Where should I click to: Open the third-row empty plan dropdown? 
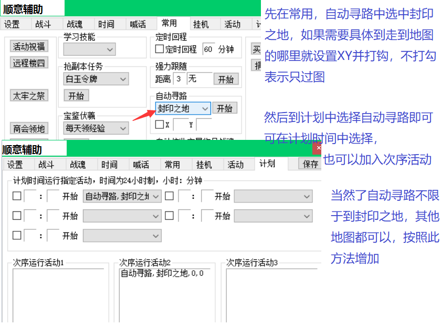click(122, 236)
